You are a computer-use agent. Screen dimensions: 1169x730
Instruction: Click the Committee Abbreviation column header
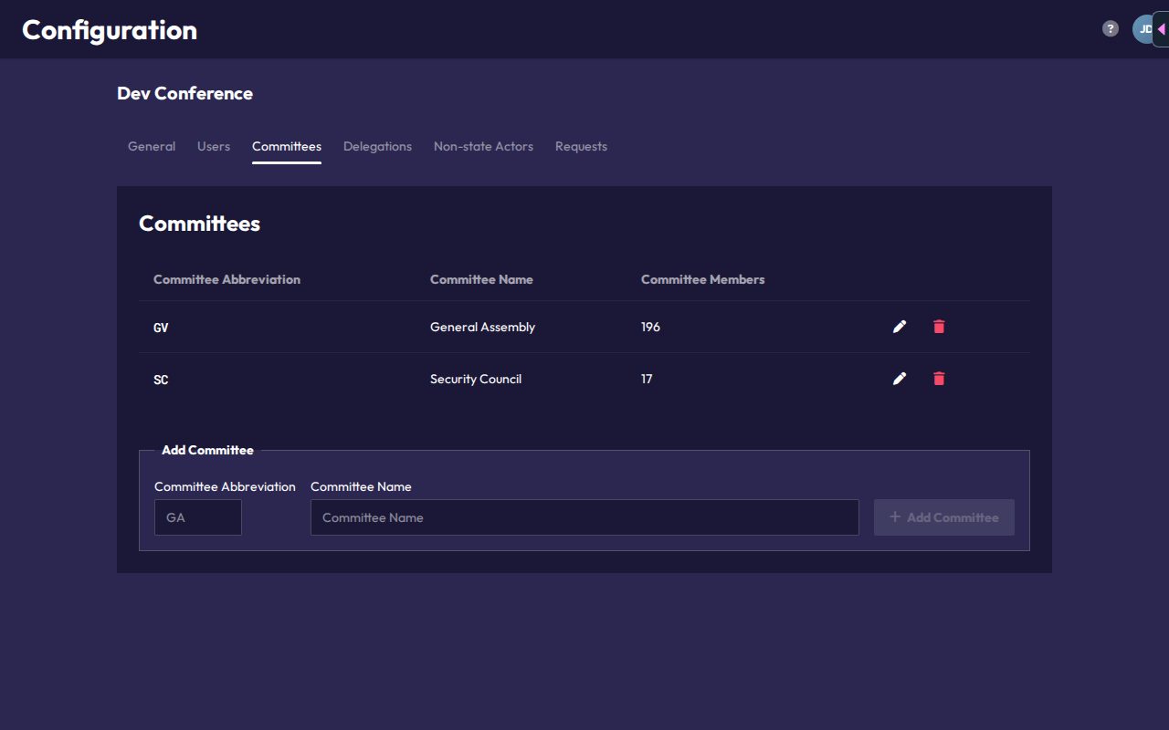[226, 279]
